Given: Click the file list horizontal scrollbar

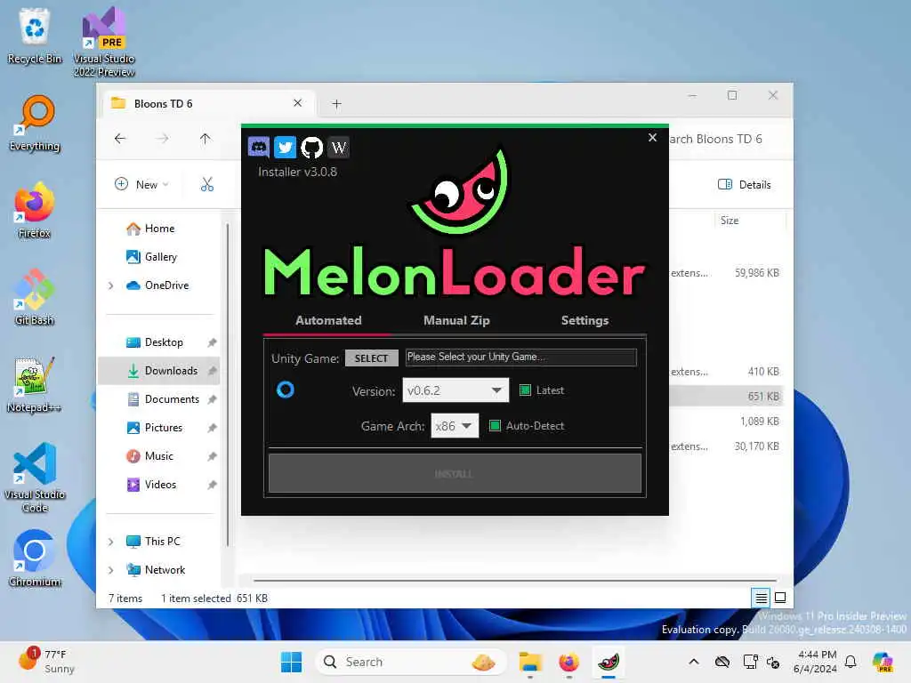Looking at the screenshot, I should click(515, 580).
